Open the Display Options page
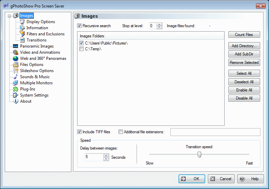The image size is (269, 189). [41, 22]
